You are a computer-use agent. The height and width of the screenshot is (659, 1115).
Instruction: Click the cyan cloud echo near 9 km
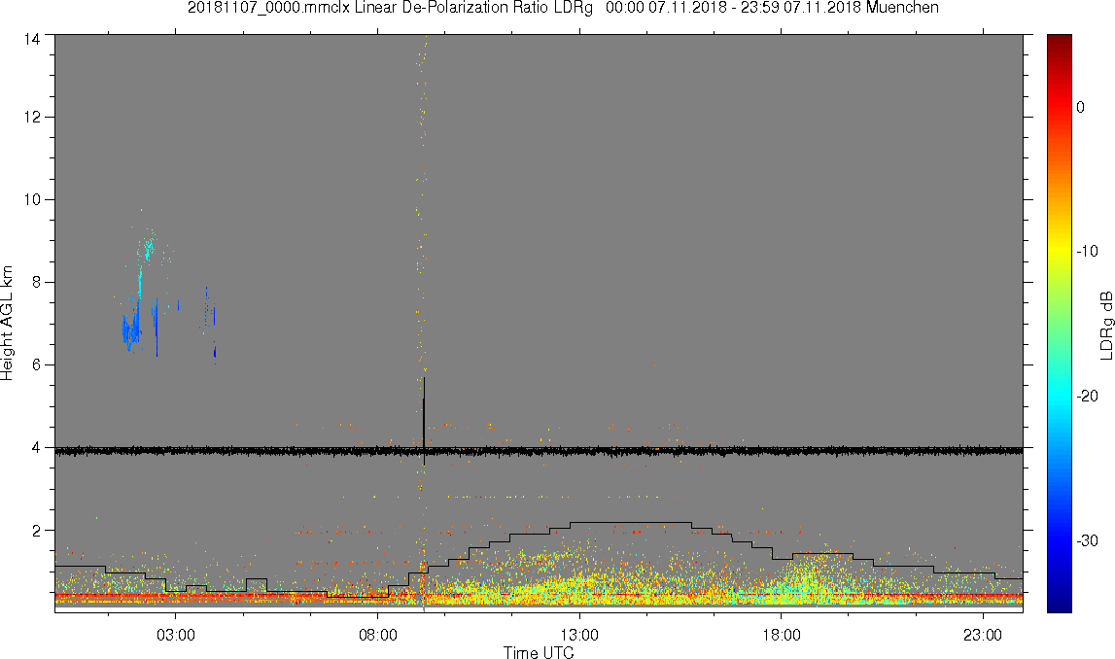pyautogui.click(x=148, y=248)
